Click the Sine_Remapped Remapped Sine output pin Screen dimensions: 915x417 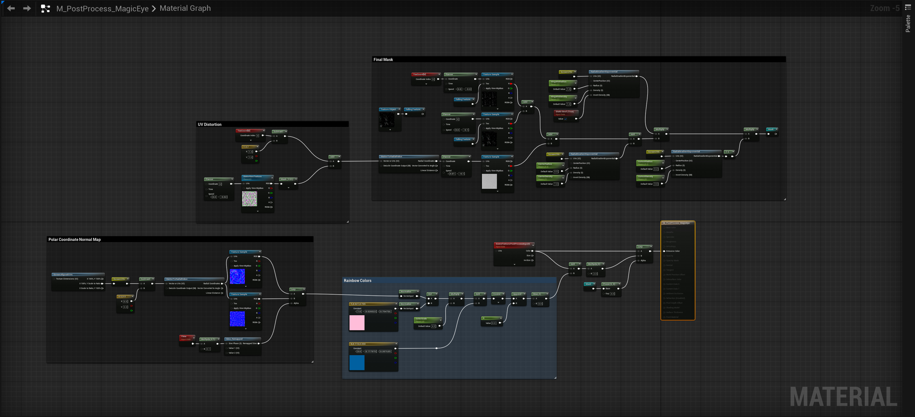[258, 344]
